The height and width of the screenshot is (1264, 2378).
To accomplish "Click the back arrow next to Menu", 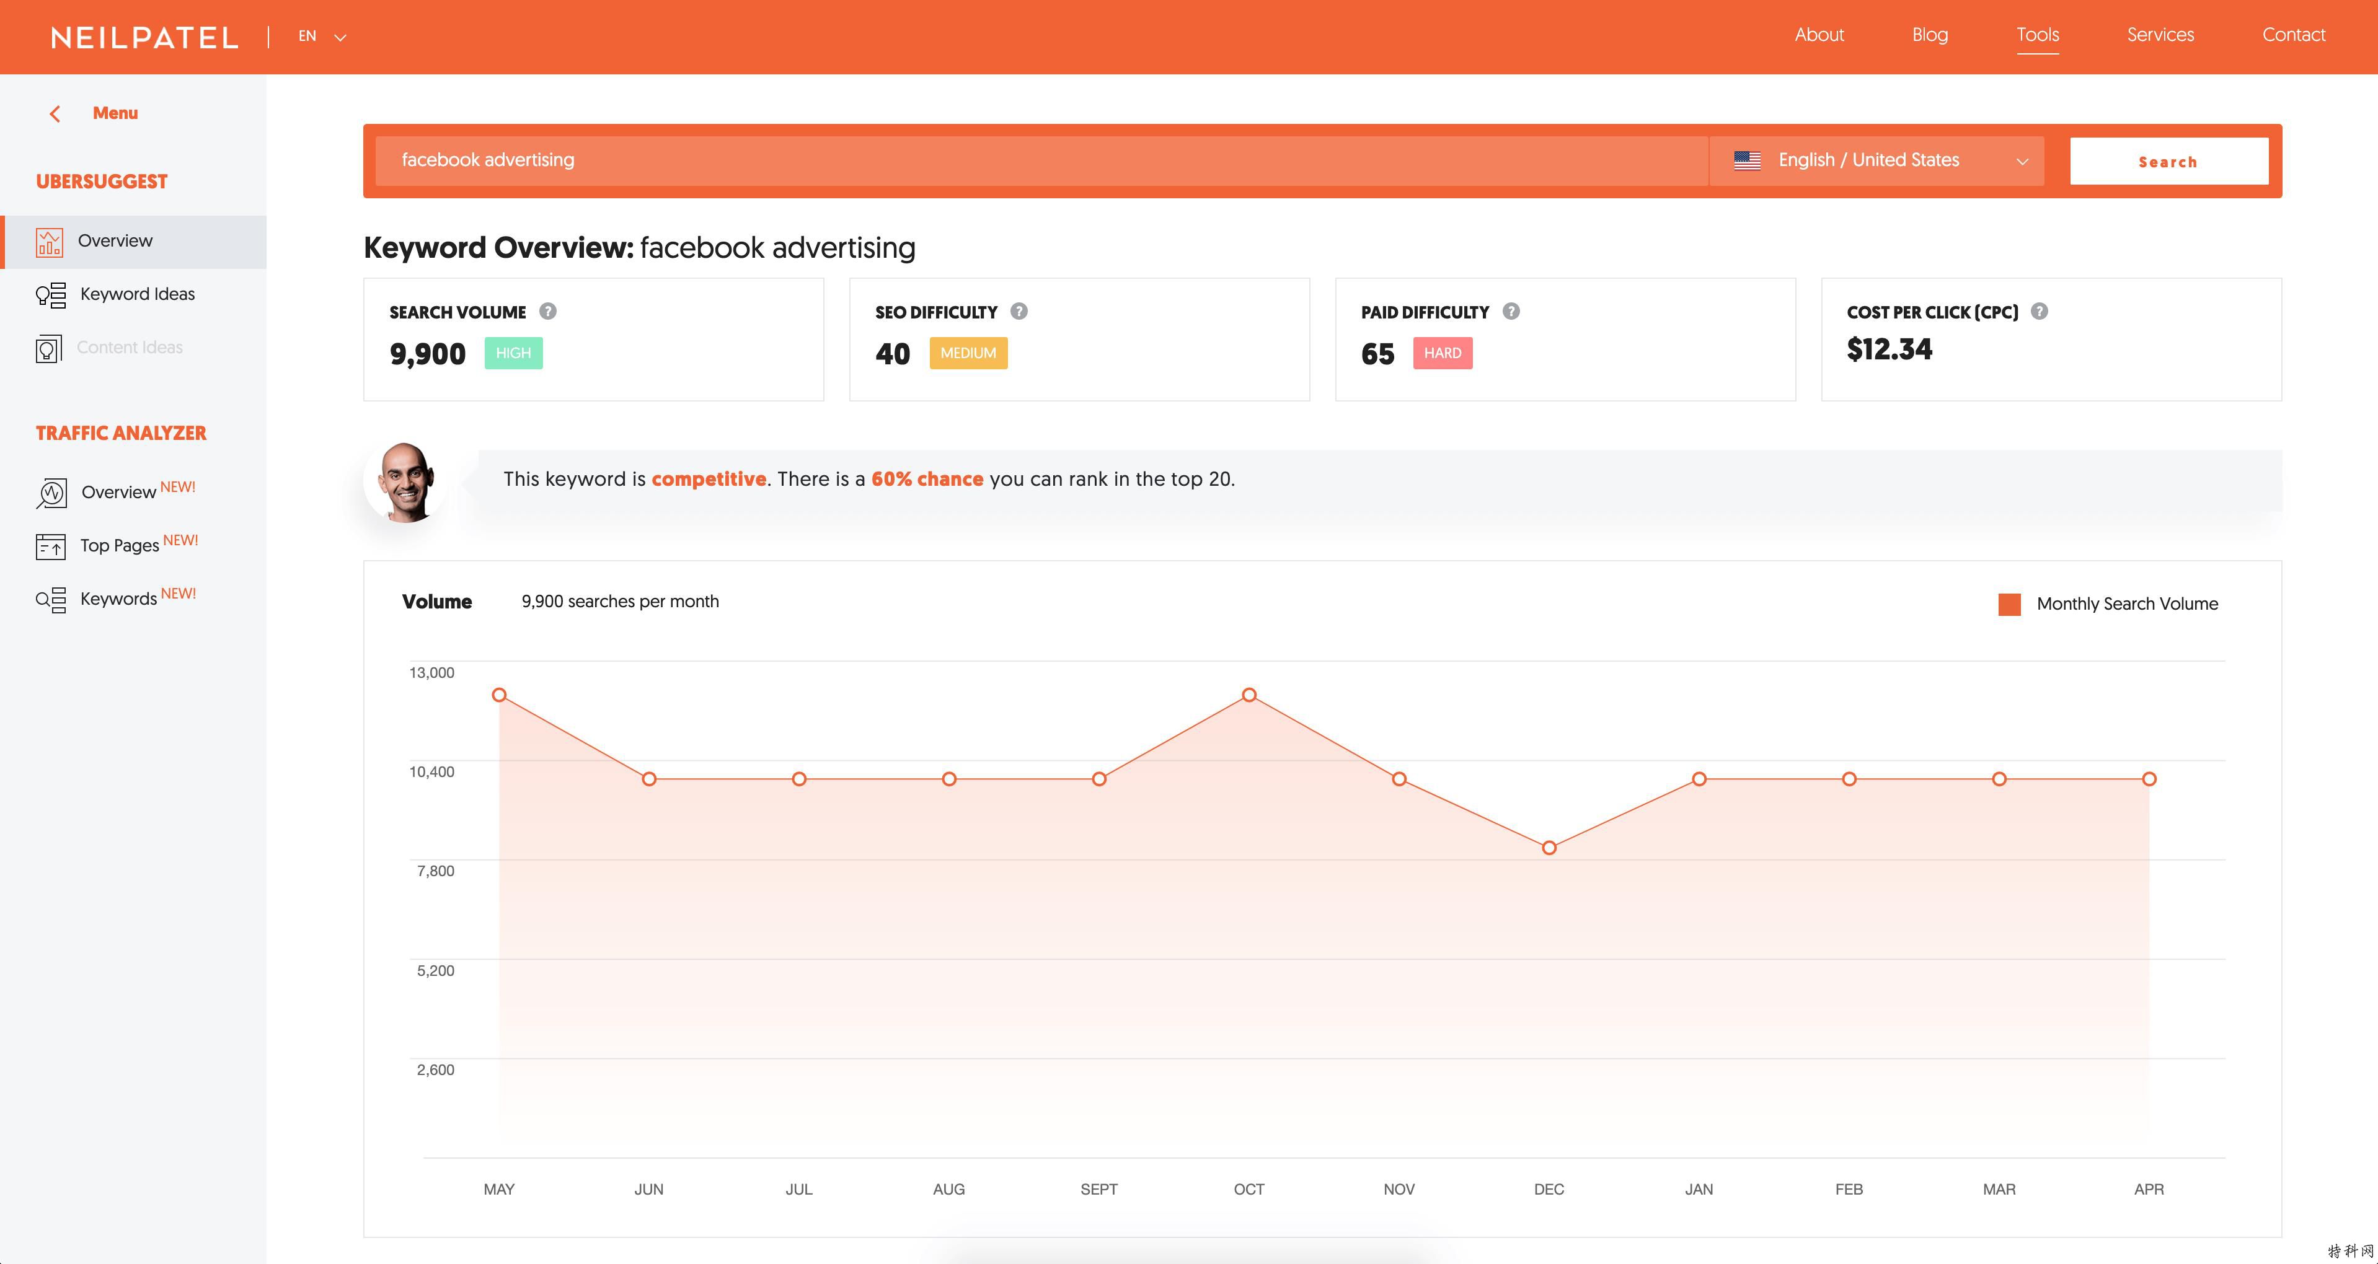I will point(55,113).
